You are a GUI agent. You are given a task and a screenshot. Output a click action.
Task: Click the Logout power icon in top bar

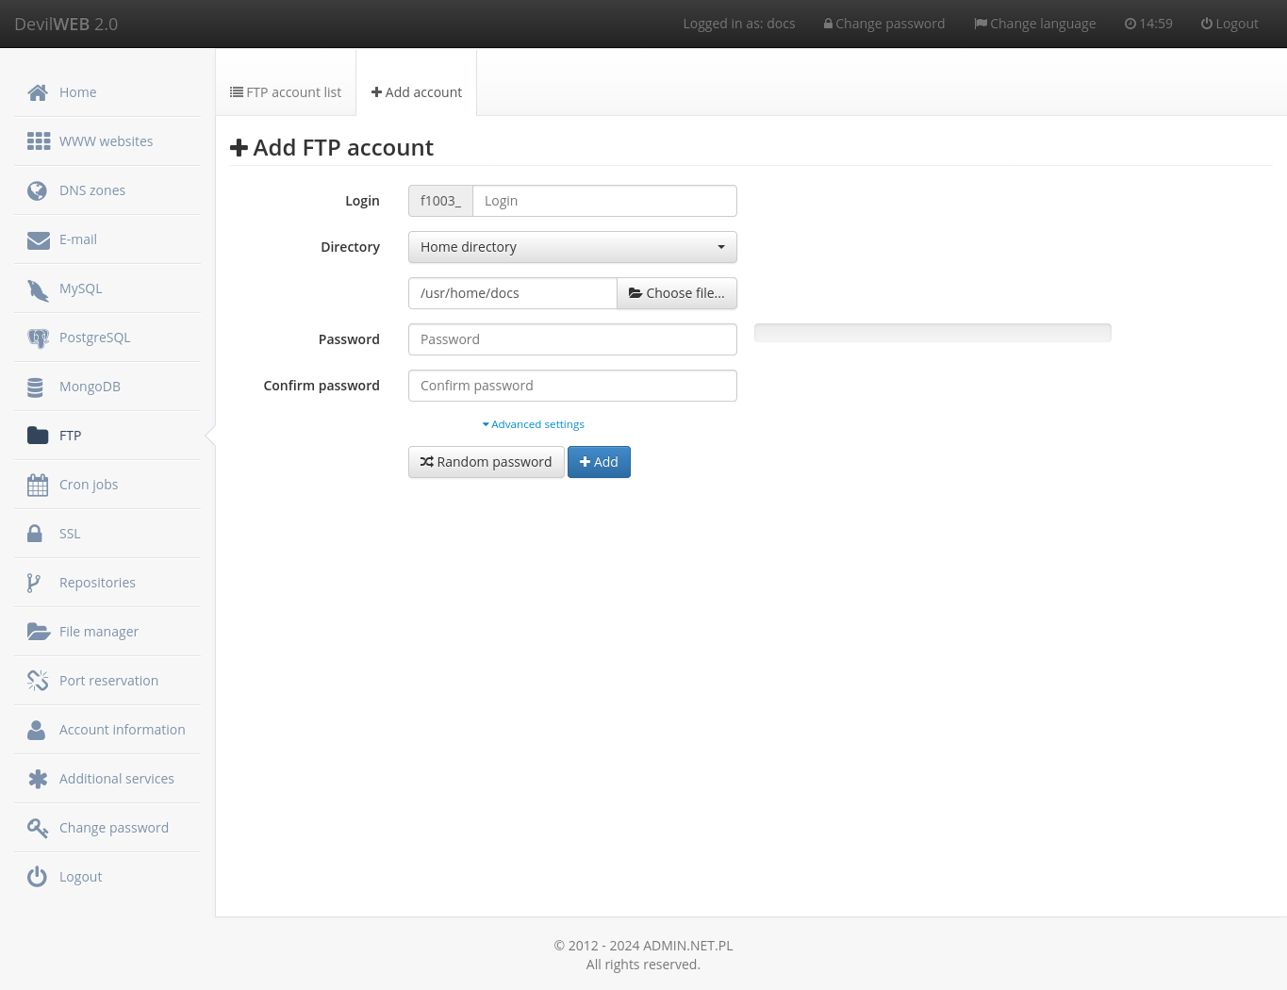[x=1204, y=23]
